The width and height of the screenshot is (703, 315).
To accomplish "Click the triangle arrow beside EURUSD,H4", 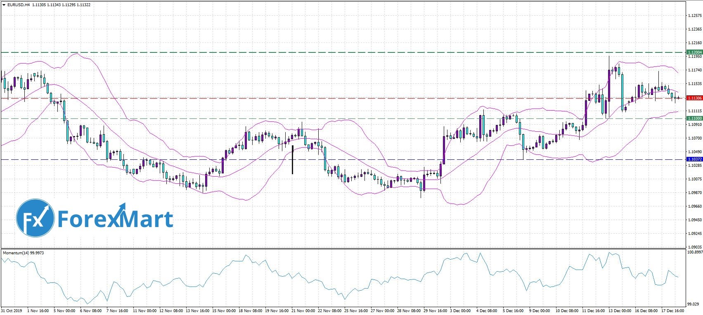I will tap(4, 5).
